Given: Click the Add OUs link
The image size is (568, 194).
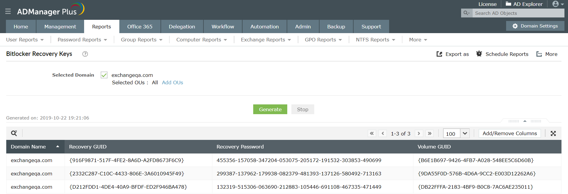Looking at the screenshot, I should point(172,83).
